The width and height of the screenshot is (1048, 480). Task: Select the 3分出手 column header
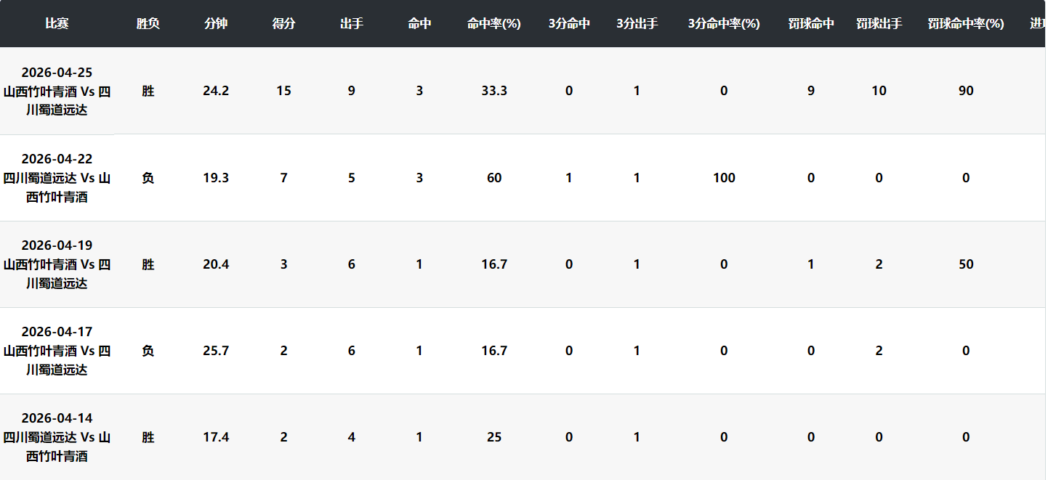point(637,24)
